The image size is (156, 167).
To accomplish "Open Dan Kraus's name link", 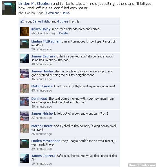I will tap(39, 99).
